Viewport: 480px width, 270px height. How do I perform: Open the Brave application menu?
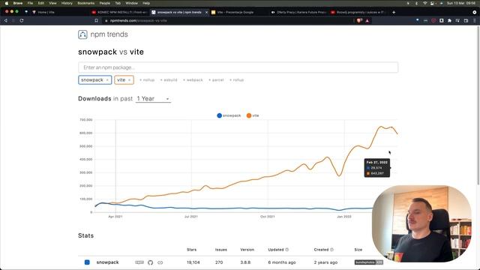[x=18, y=3]
